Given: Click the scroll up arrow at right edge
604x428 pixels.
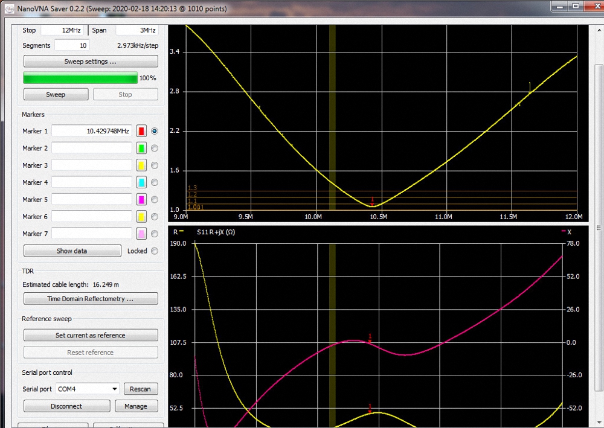Looking at the screenshot, I should [x=599, y=30].
